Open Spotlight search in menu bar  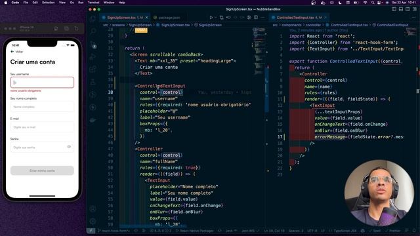[x=373, y=3]
